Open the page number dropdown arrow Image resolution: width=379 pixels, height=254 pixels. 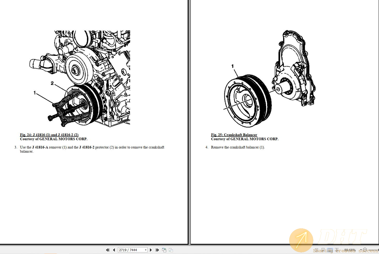146,250
